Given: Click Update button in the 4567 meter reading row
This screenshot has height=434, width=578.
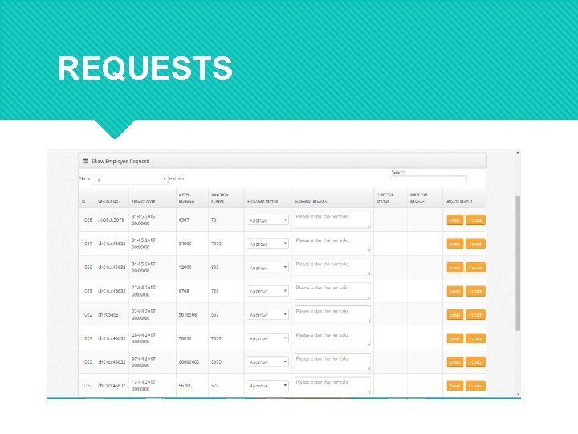Looking at the screenshot, I should pyautogui.click(x=475, y=220).
